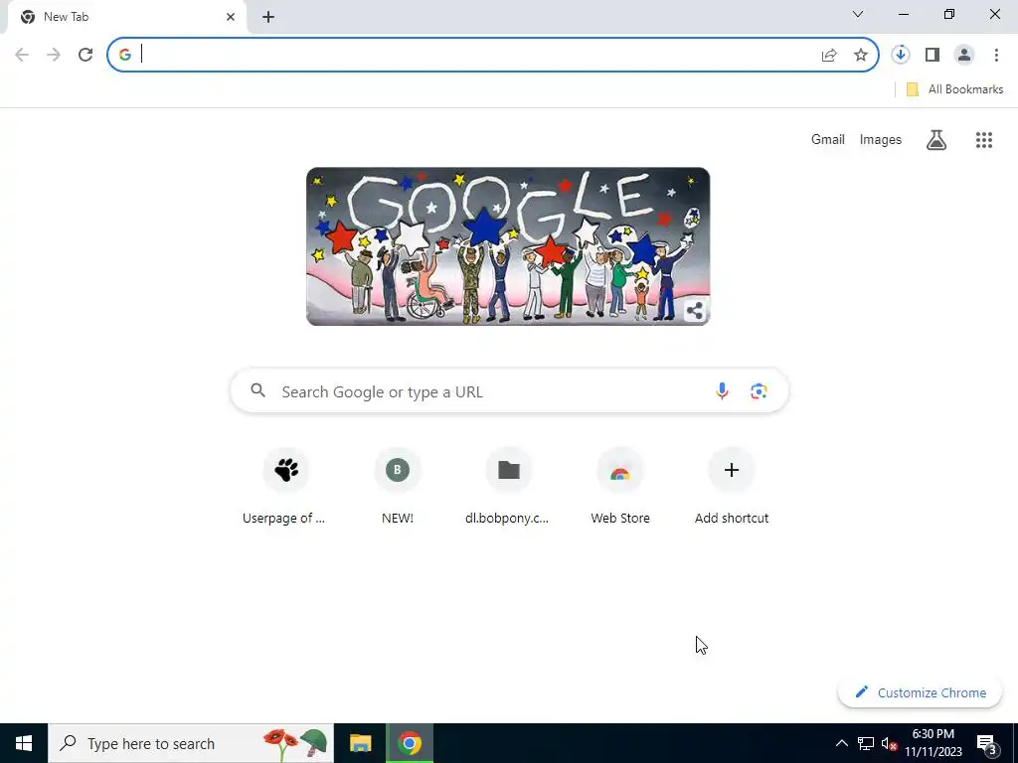Click Chrome icon in taskbar
This screenshot has width=1018, height=763.
click(x=410, y=743)
